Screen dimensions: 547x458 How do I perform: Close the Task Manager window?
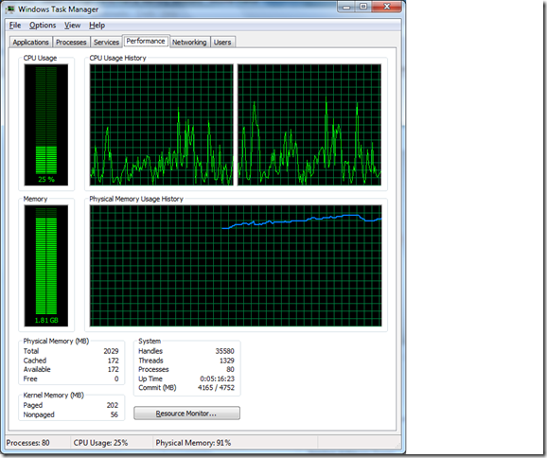pos(386,7)
